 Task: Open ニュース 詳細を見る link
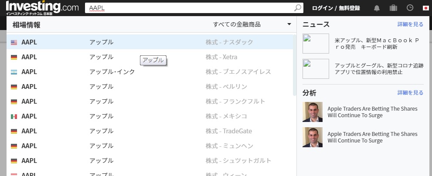[x=410, y=24]
